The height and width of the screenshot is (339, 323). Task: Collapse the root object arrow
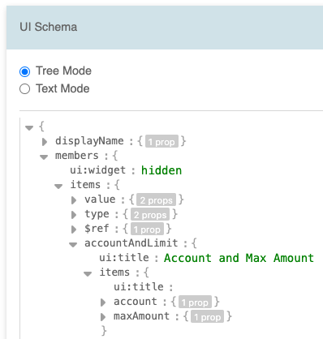point(29,127)
